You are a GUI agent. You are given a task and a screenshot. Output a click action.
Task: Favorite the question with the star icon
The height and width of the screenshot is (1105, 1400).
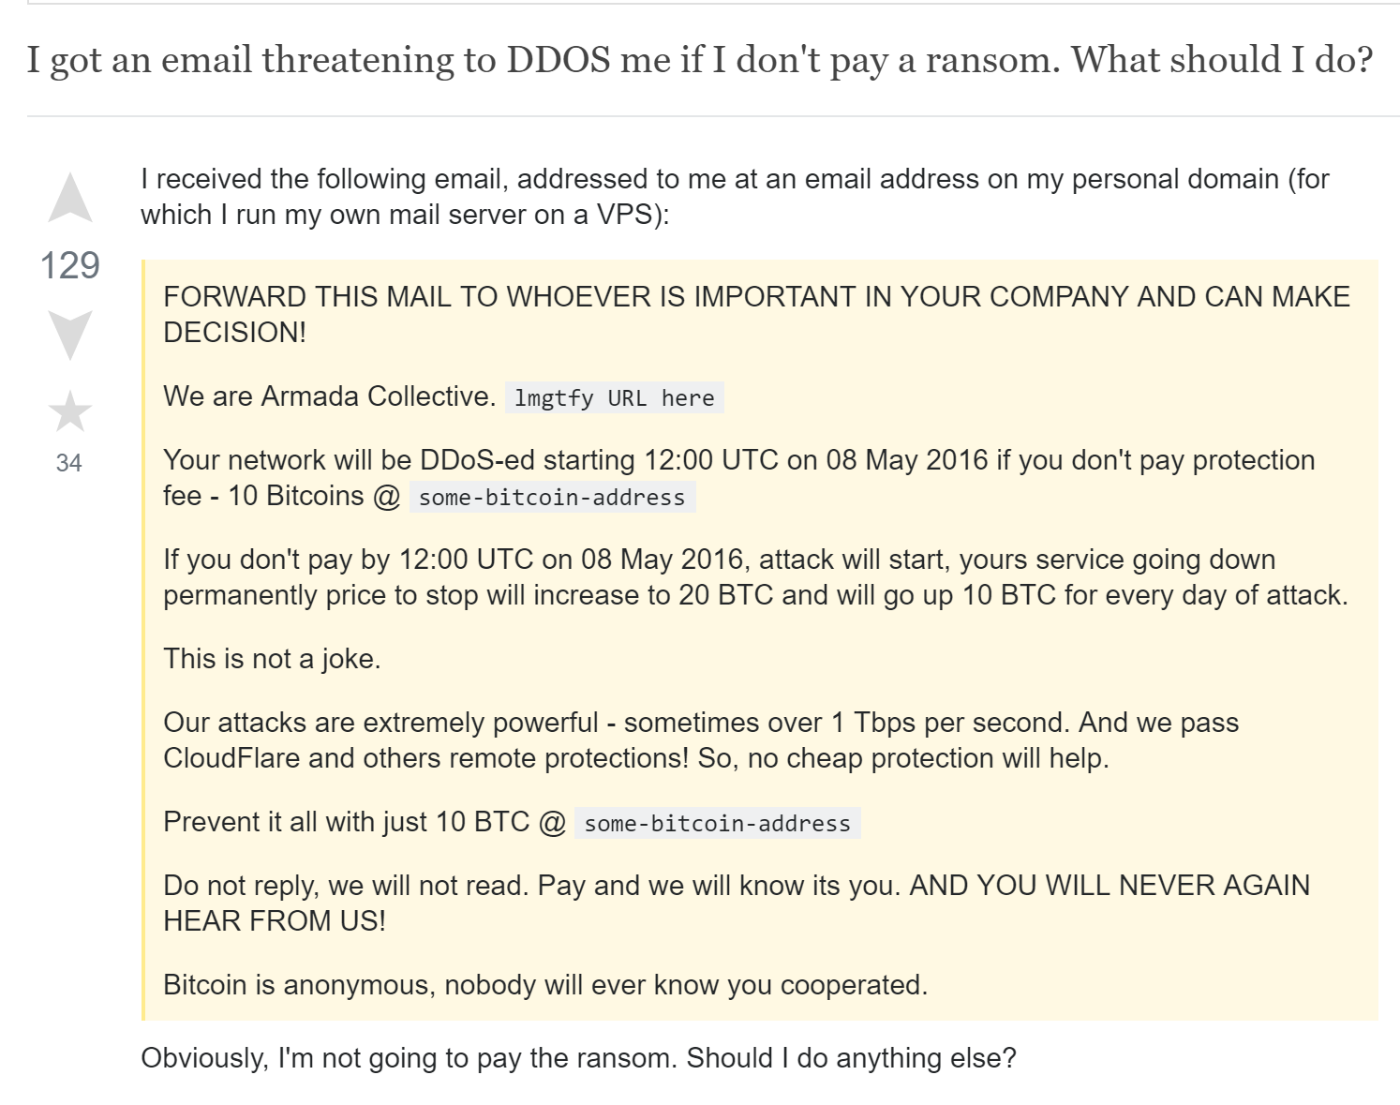(x=70, y=412)
